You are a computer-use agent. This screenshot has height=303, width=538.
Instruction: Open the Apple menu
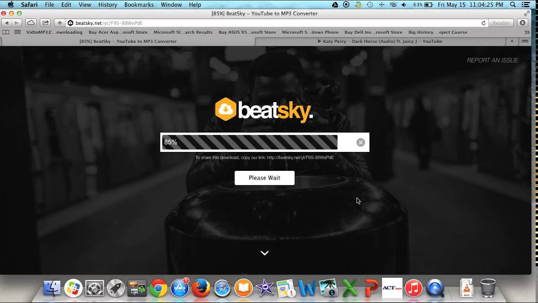[11, 5]
